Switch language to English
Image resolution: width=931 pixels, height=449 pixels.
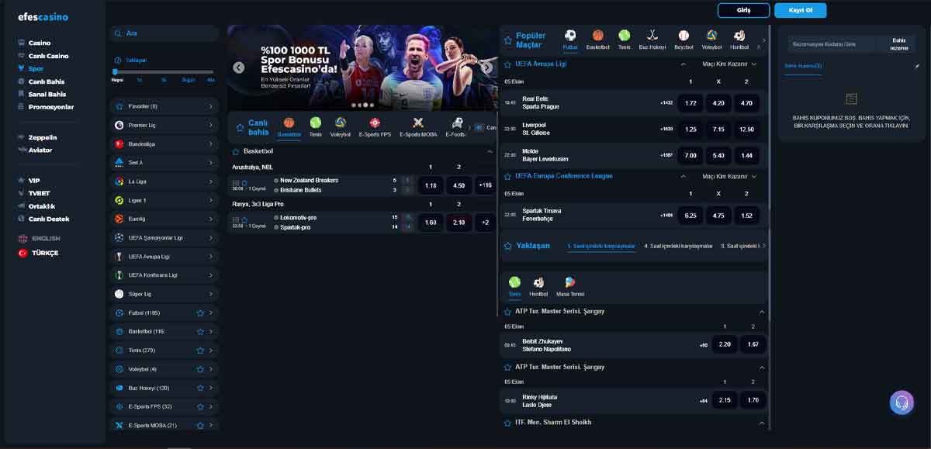coord(45,238)
